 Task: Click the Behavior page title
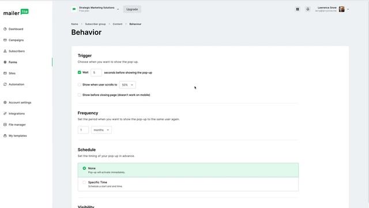point(86,32)
